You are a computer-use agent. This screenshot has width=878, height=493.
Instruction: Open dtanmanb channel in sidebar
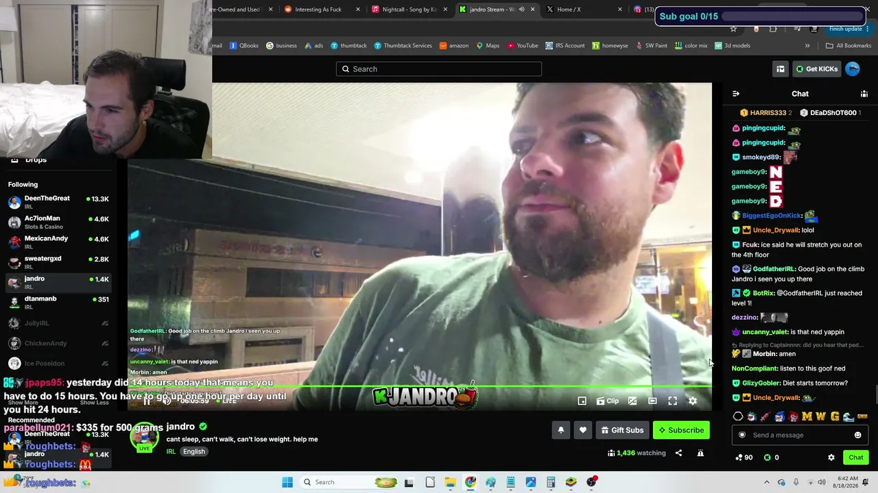tap(58, 303)
